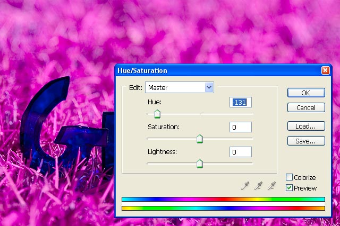Enable the Colorize checkbox
This screenshot has height=226, width=340.
pyautogui.click(x=290, y=177)
